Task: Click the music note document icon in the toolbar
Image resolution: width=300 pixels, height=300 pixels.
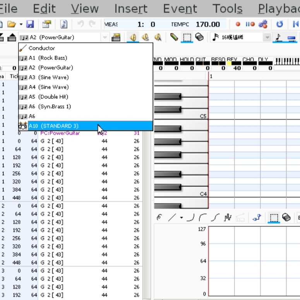Action: point(64,24)
